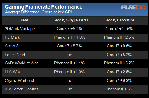The width and height of the screenshot is (149, 98).
Task: Select the Core i7 +8.7% value
Action: (69, 46)
